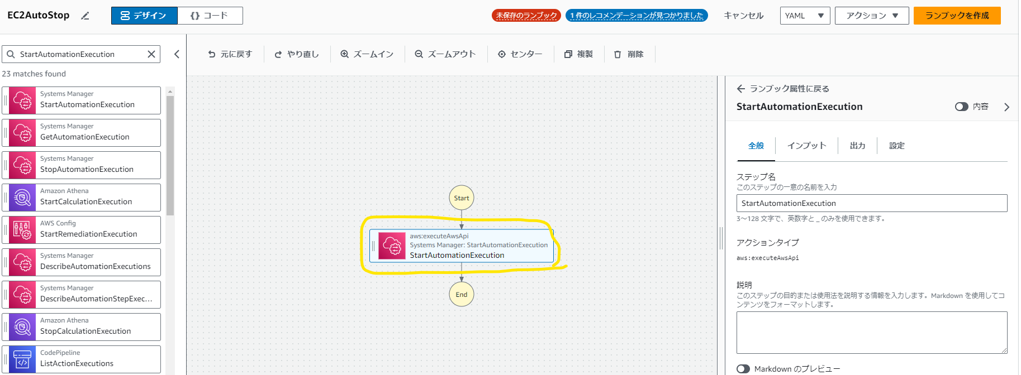Click the 削除 delete toolbar button

629,54
